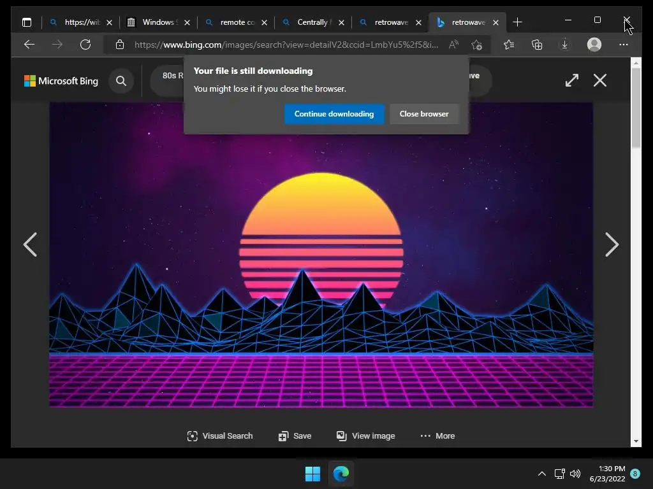Viewport: 653px width, 489px height.
Task: Add this page to favorites
Action: [477, 45]
